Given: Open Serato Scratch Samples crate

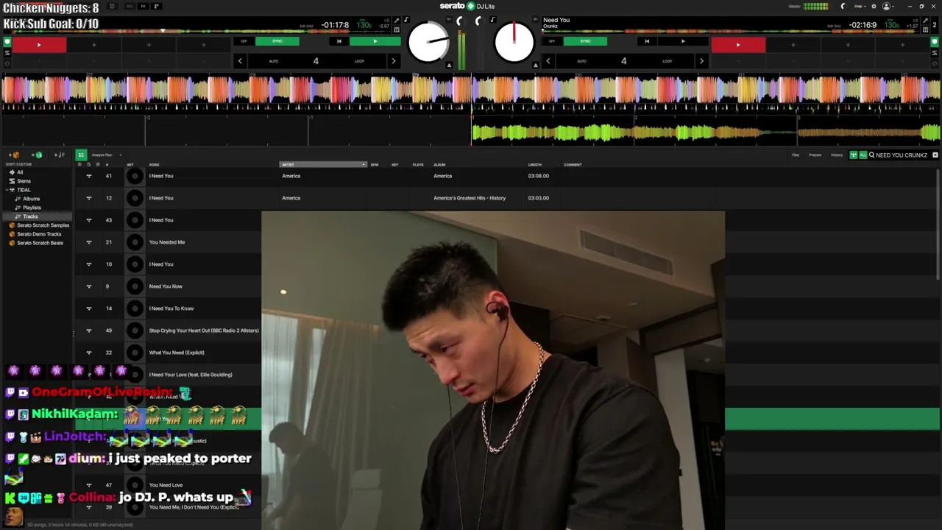Looking at the screenshot, I should pos(43,225).
